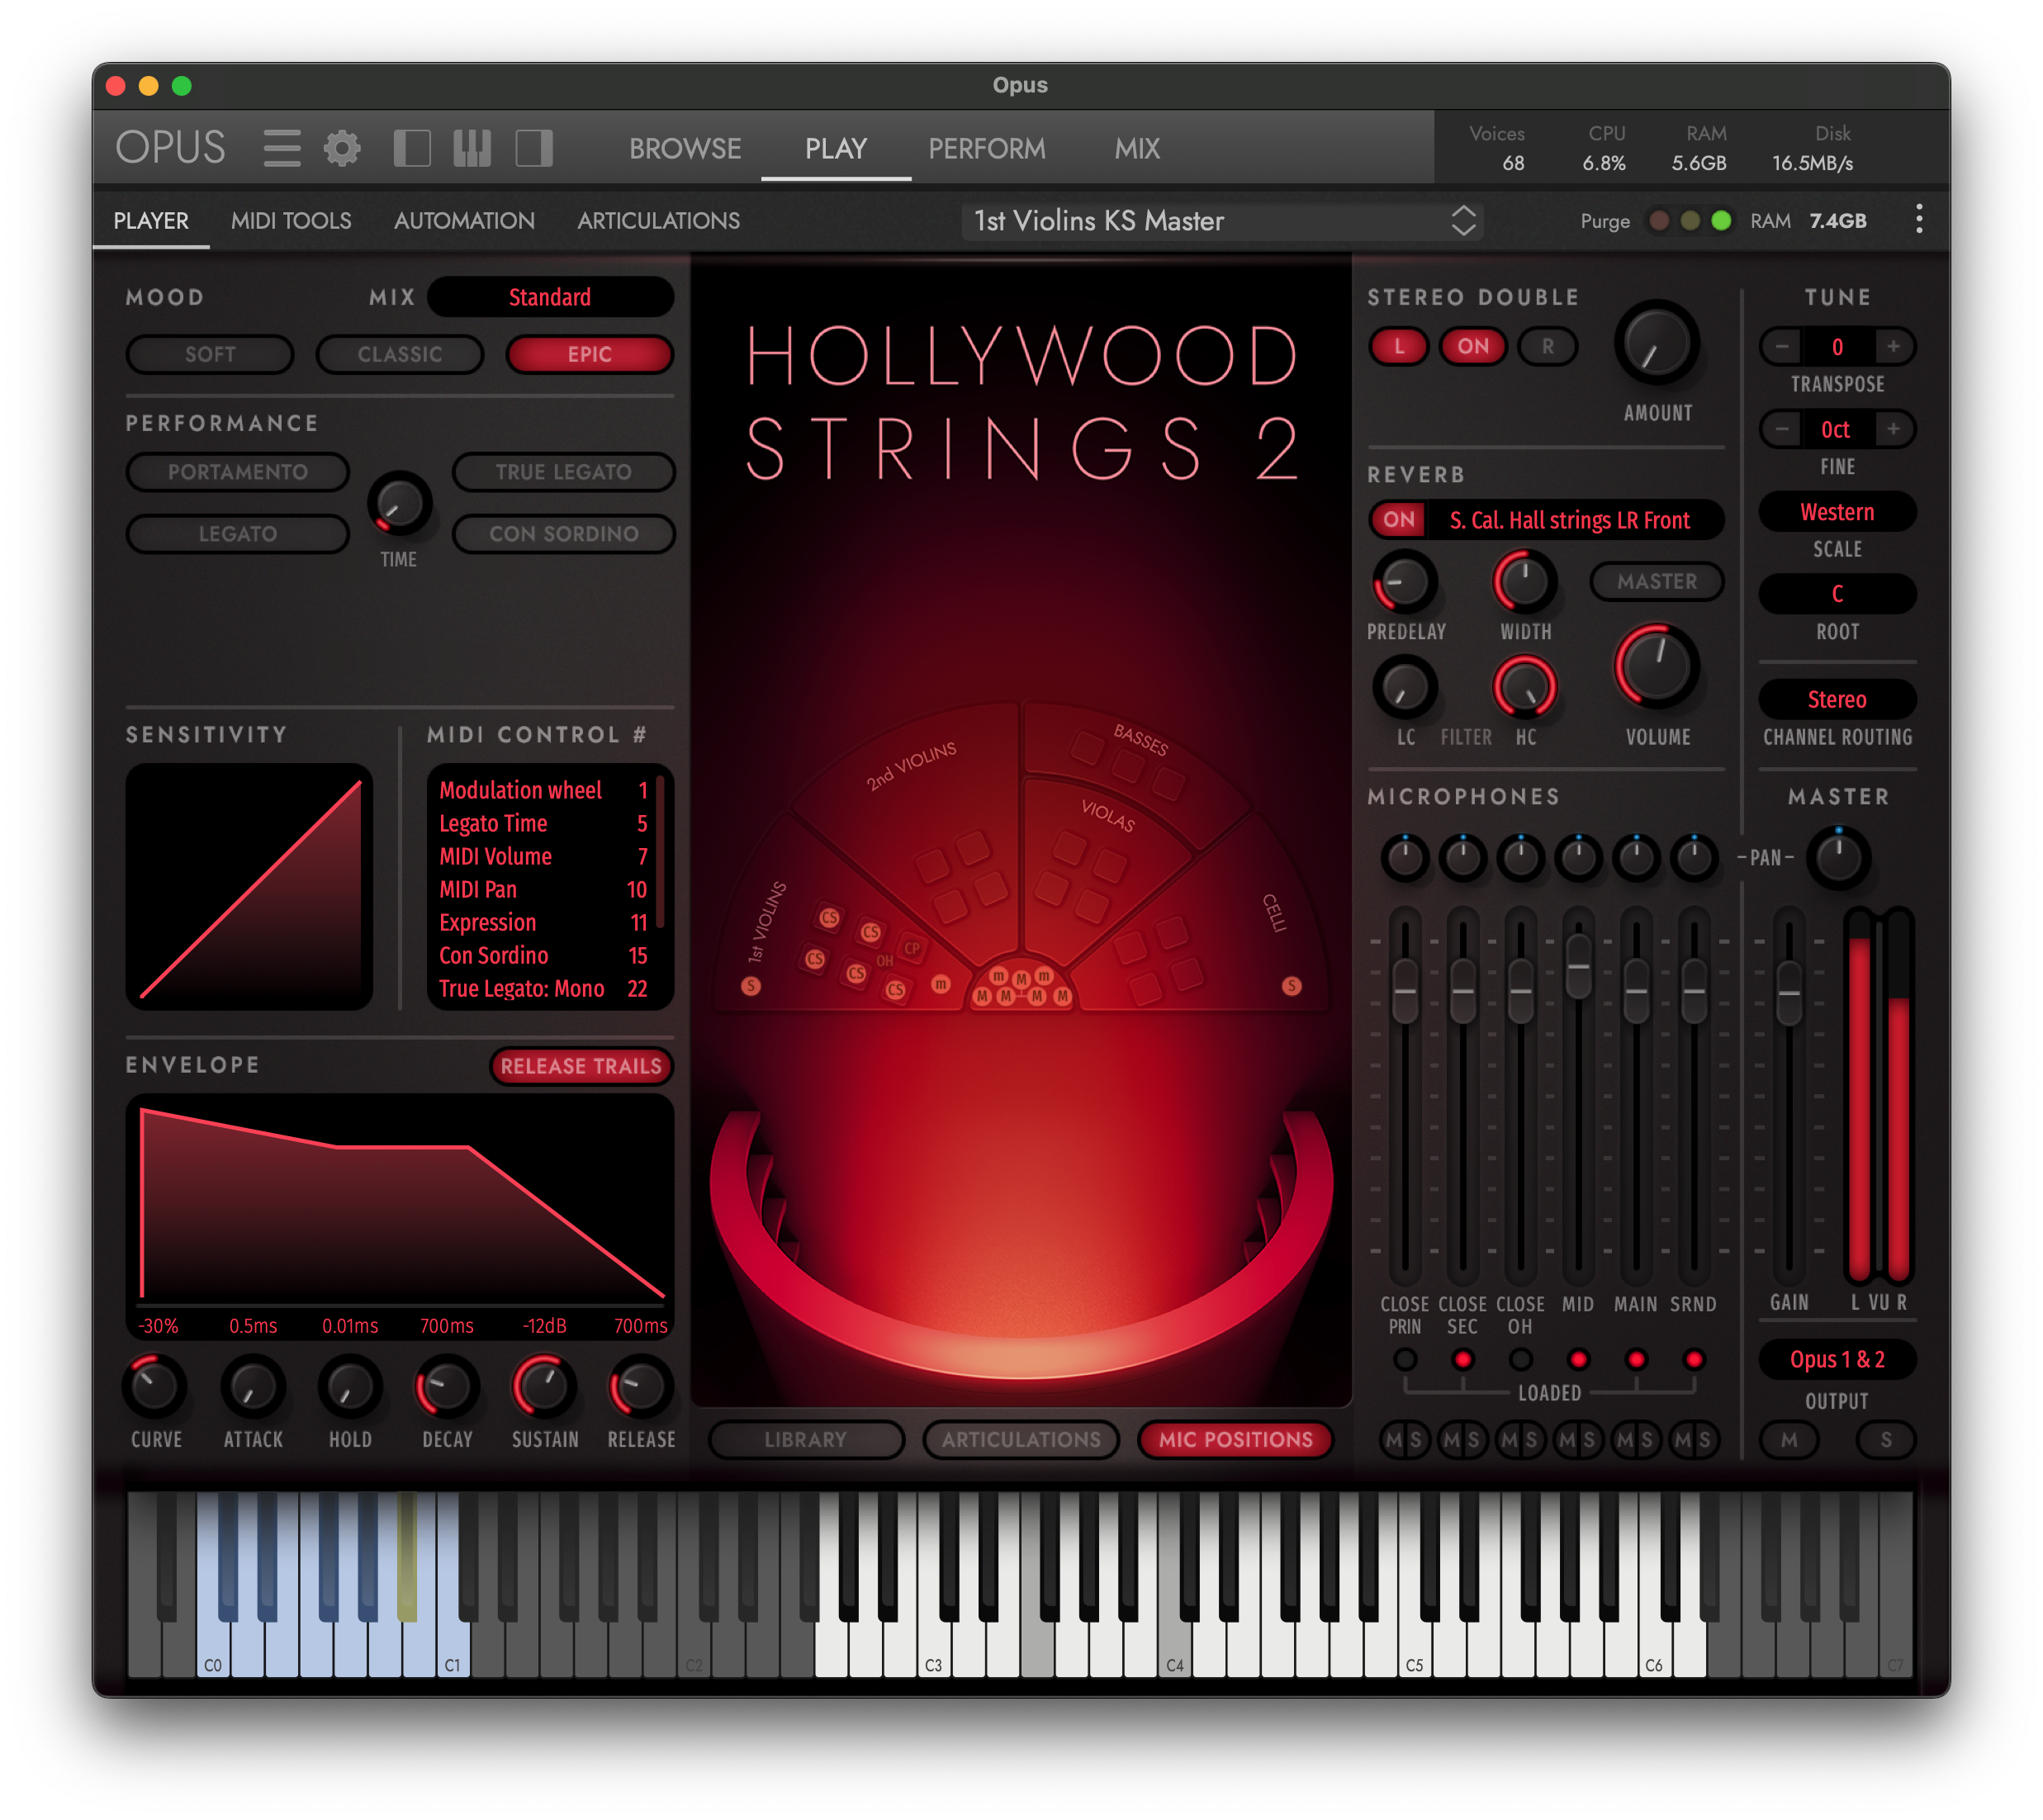Show the ARTICULATIONS view below the artwork
The width and height of the screenshot is (2043, 1820).
[x=1021, y=1440]
